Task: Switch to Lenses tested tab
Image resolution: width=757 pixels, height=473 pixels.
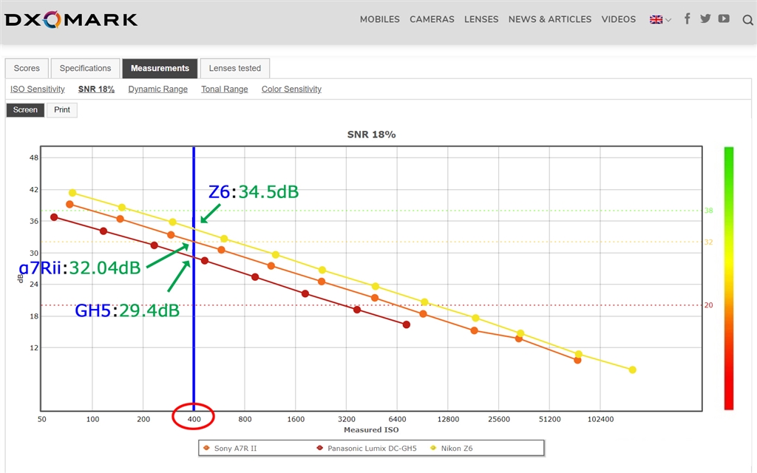Action: click(234, 68)
